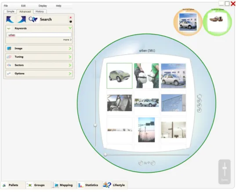The height and width of the screenshot is (192, 236).
Task: Open the Statistics bottom toolbar icon
Action: pyautogui.click(x=80, y=185)
